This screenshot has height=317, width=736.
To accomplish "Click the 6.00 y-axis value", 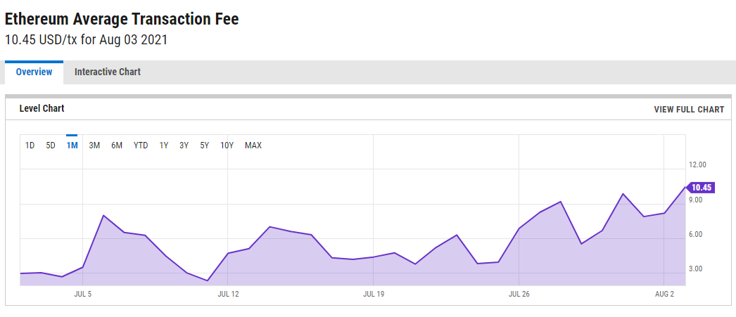I will tap(696, 235).
